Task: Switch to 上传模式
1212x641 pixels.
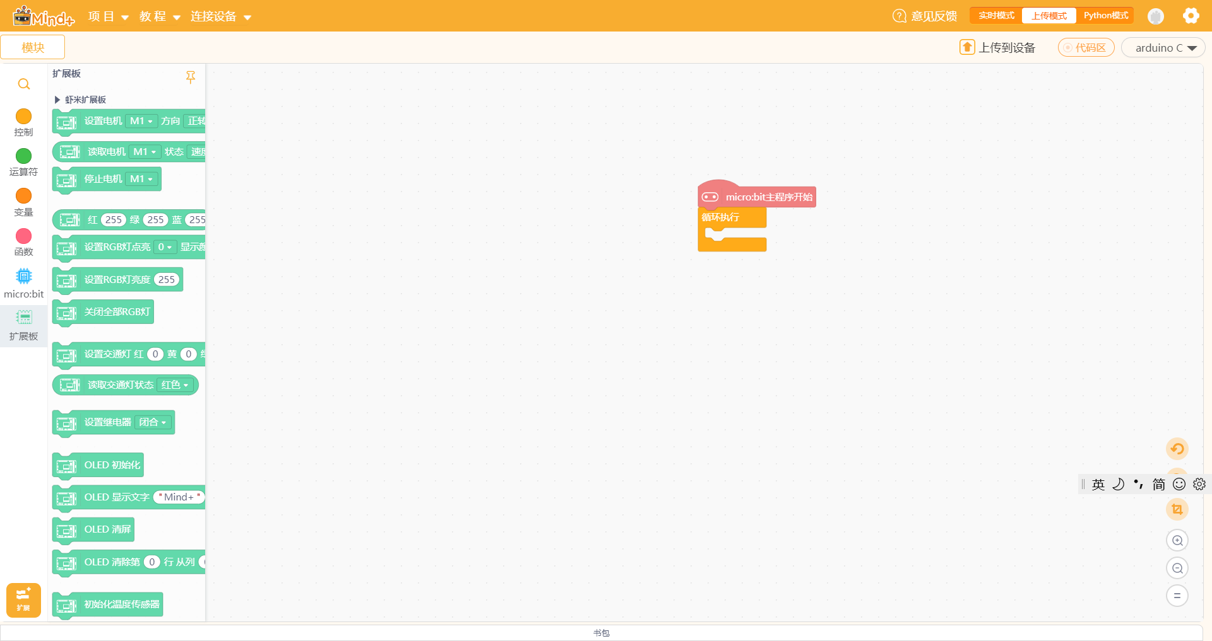Action: coord(1049,16)
